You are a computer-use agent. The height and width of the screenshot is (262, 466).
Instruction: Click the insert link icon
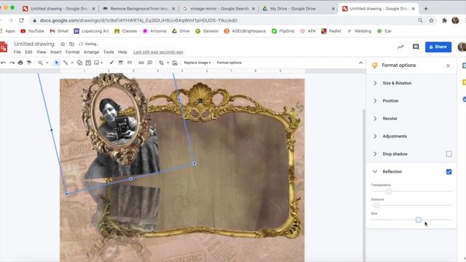click(x=141, y=63)
